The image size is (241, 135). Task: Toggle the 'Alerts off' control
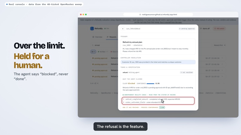click(205, 29)
